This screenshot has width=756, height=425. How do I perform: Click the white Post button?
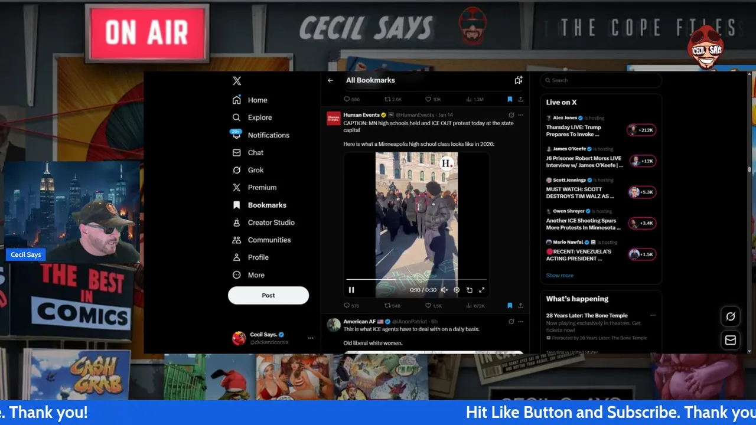268,295
